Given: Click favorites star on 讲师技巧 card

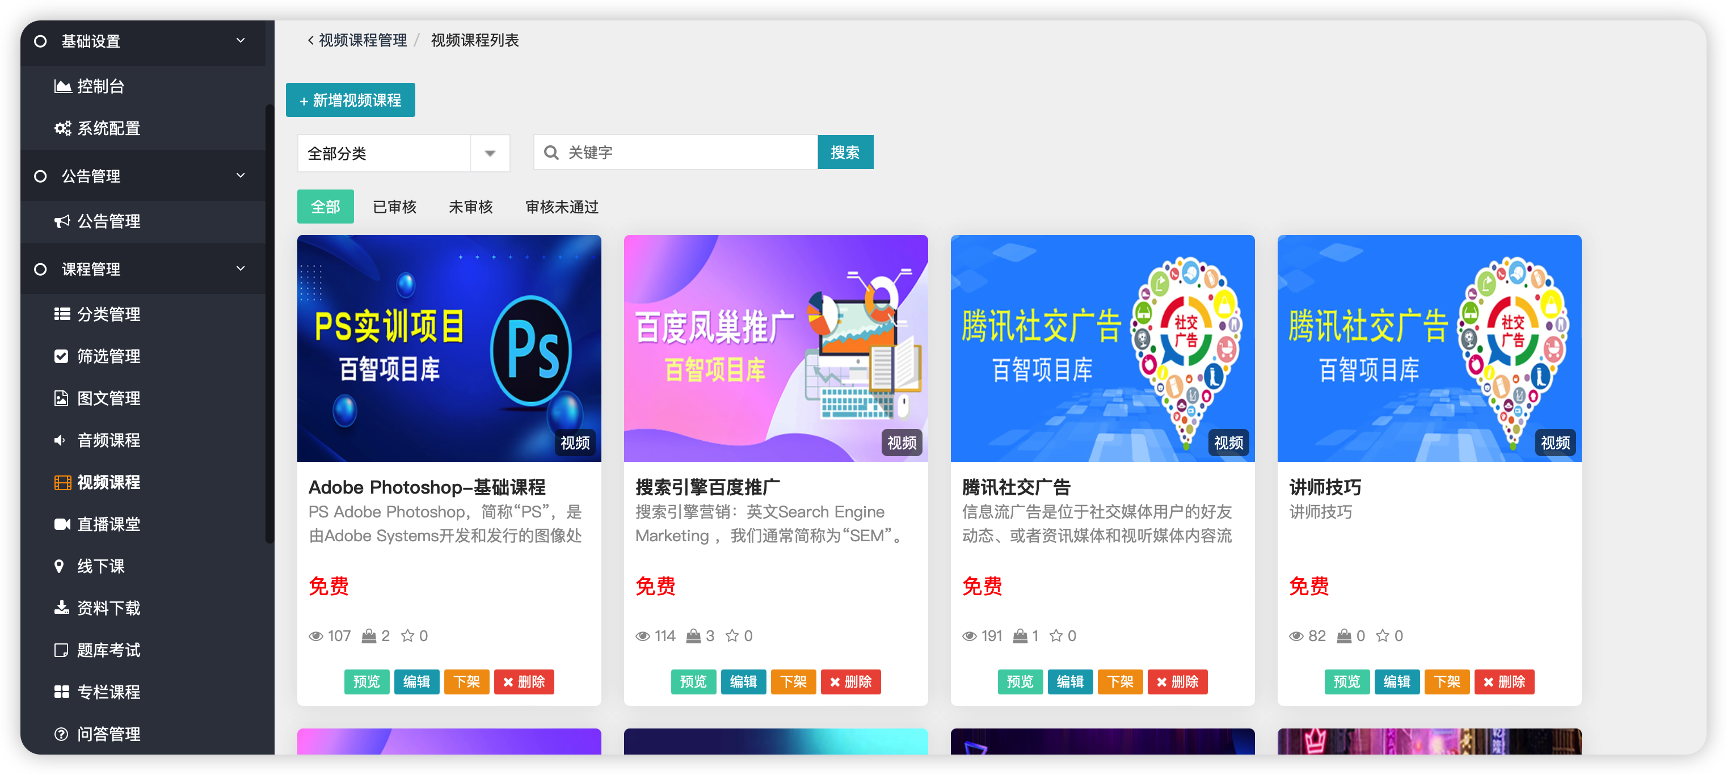Looking at the screenshot, I should point(1383,635).
